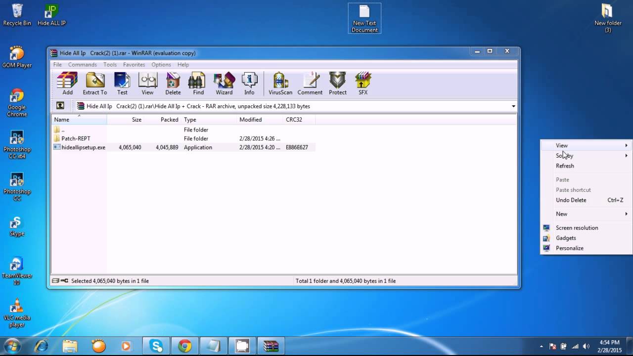The width and height of the screenshot is (633, 356).
Task: Select Photoshop CC x64 desktop icon
Action: pos(17,145)
